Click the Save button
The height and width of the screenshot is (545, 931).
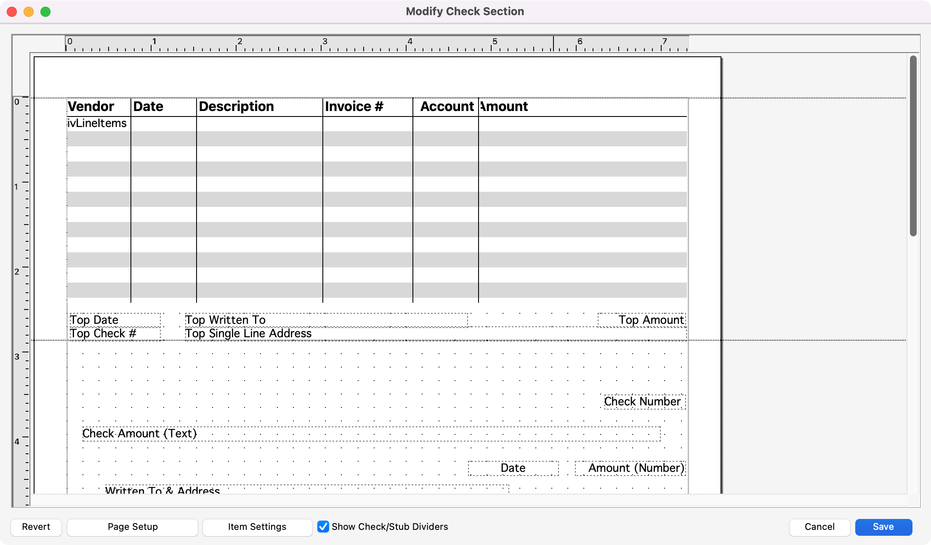[883, 527]
